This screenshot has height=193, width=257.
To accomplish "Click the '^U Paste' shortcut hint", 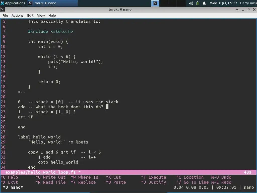I will click(x=116, y=182).
